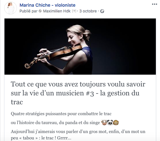The height and width of the screenshot is (141, 160).
Task: Click the 'Quatre stratégies puissantes' subtitle line
Action: pyautogui.click(x=61, y=114)
